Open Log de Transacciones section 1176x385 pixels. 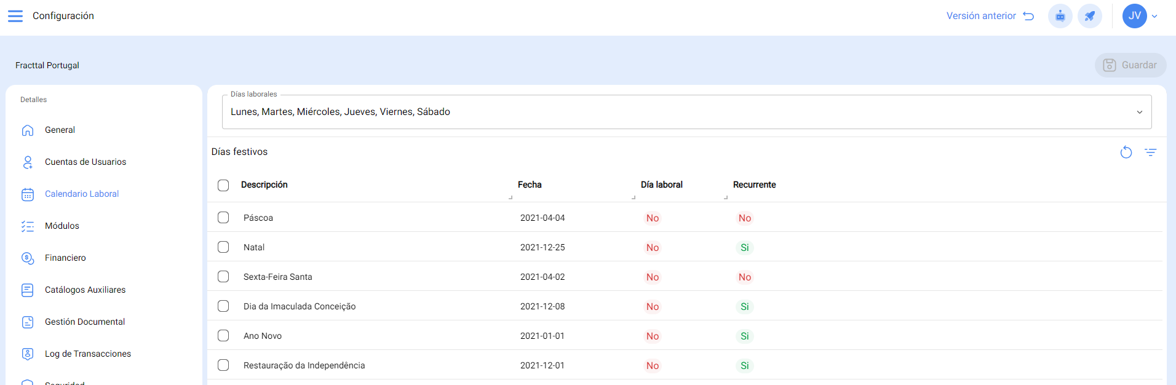(x=87, y=354)
